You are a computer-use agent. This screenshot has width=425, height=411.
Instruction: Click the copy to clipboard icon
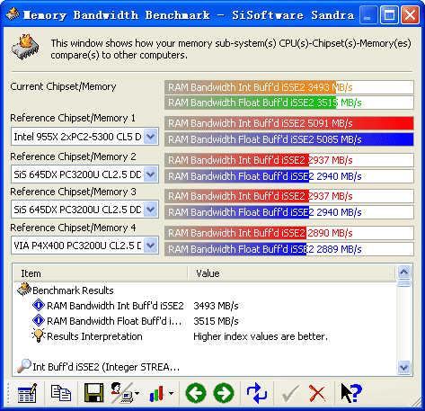point(61,393)
